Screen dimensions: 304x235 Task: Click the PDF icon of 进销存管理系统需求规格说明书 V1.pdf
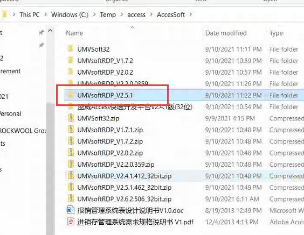click(71, 222)
